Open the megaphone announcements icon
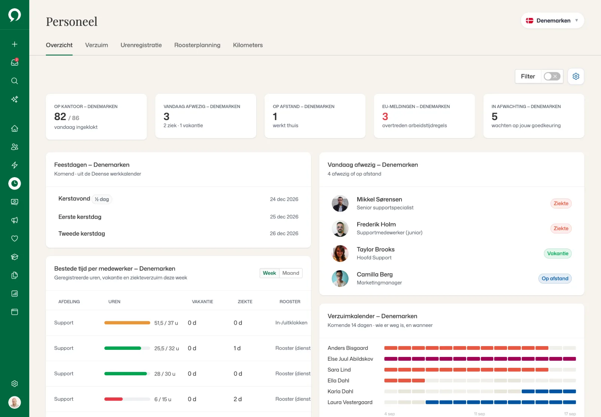This screenshot has width=601, height=417. 15,220
